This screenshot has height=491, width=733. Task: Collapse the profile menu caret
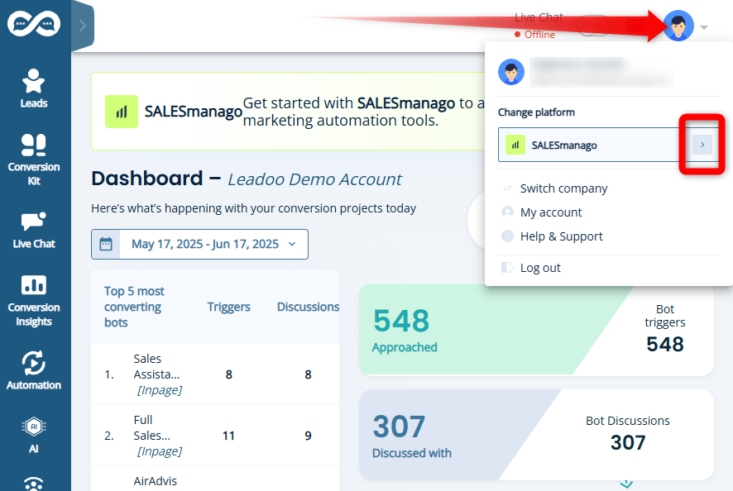(704, 27)
